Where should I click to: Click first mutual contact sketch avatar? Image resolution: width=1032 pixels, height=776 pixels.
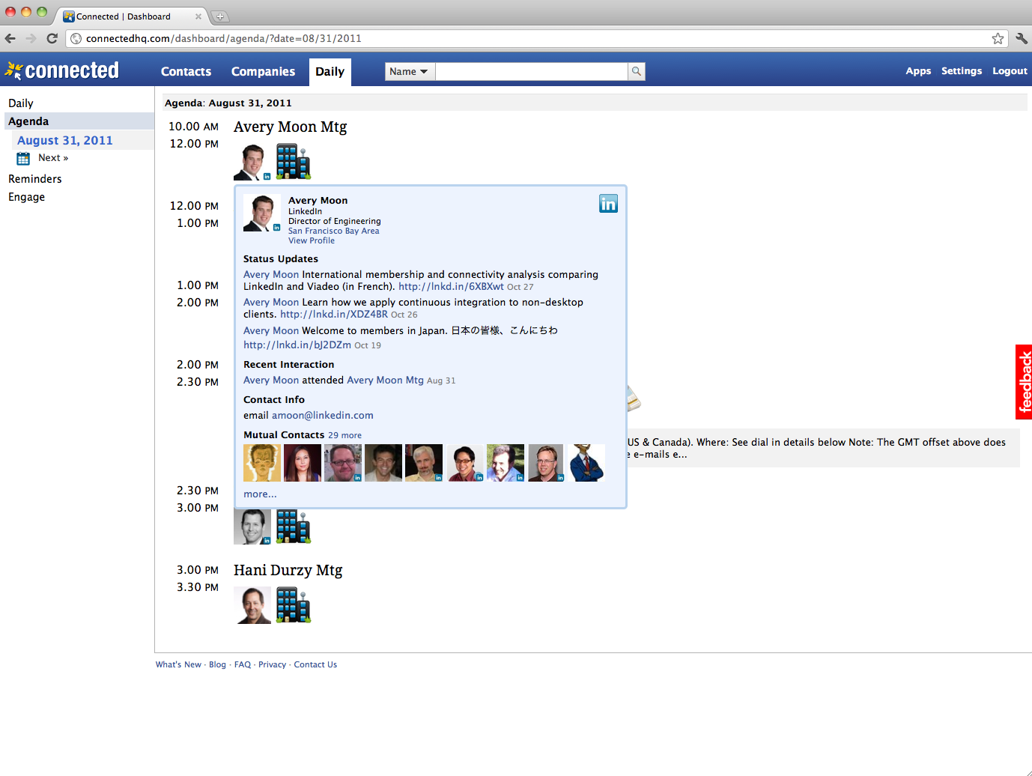pos(262,463)
